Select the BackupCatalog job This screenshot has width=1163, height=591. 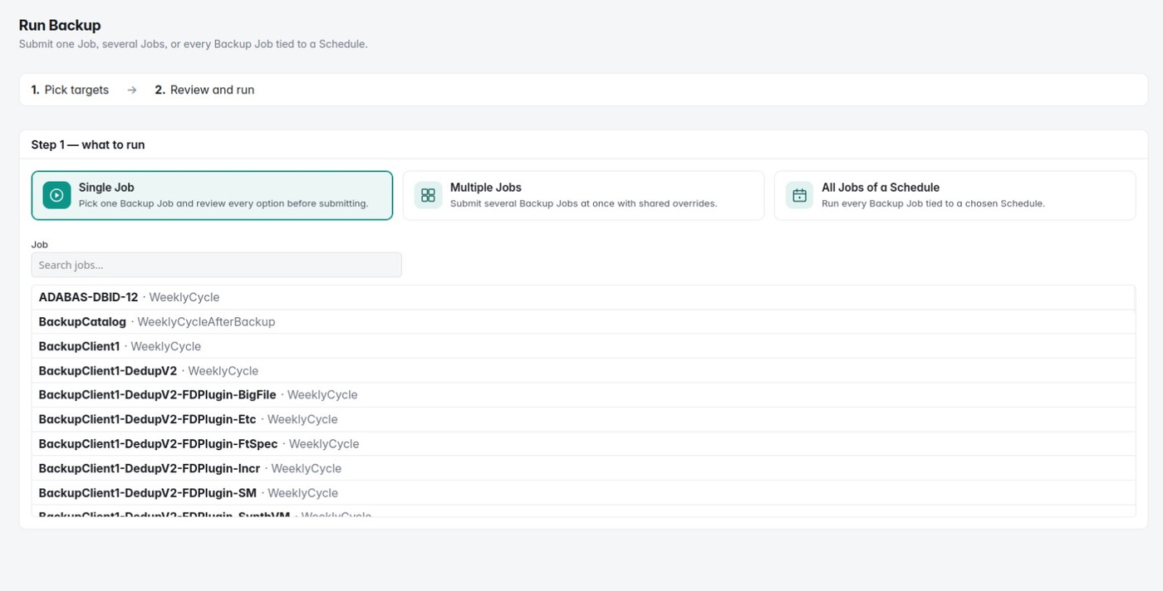[x=583, y=321]
